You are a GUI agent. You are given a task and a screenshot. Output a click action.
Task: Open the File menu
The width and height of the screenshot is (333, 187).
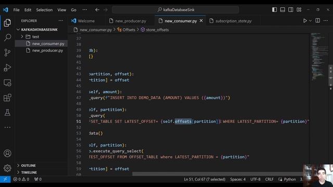point(16,10)
